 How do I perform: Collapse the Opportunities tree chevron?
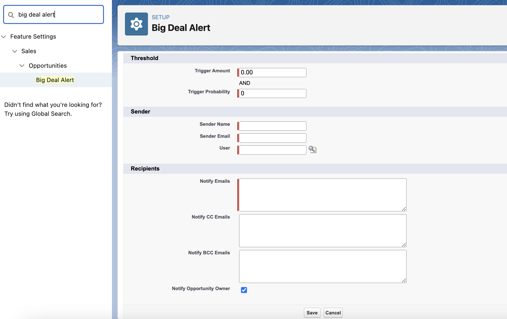(x=22, y=66)
